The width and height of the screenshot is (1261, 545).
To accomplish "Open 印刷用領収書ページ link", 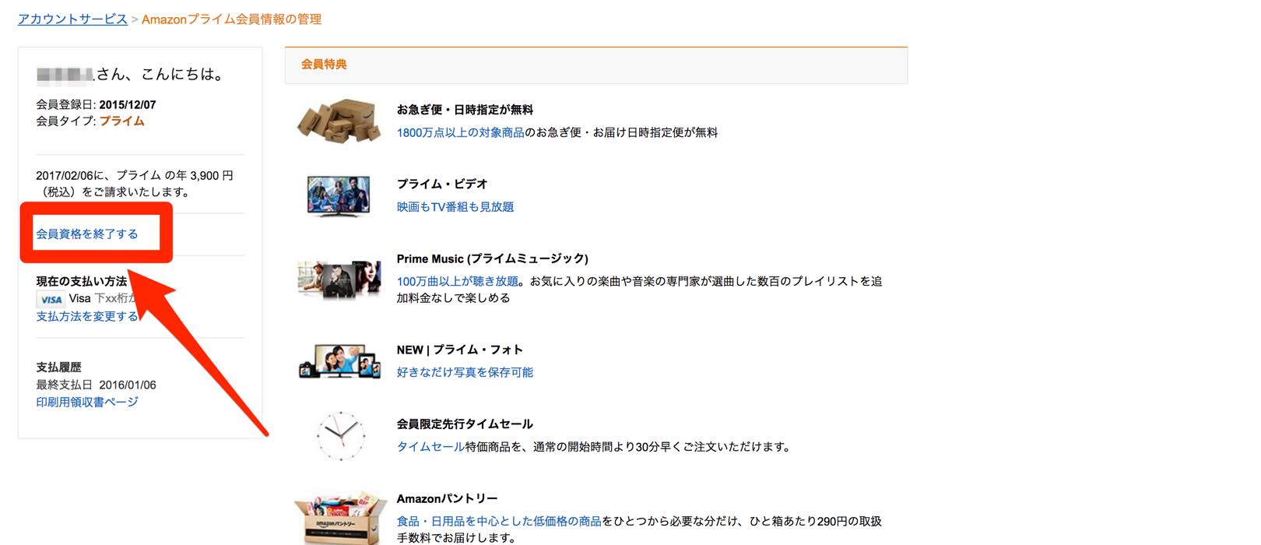I will click(x=87, y=402).
